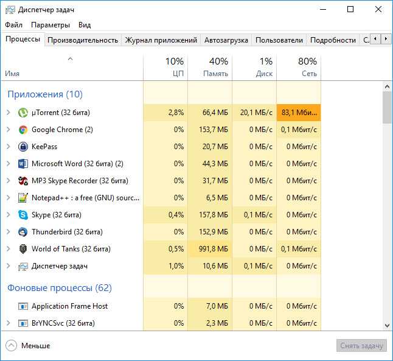Switch to the Автозагрузка tab

(x=226, y=40)
